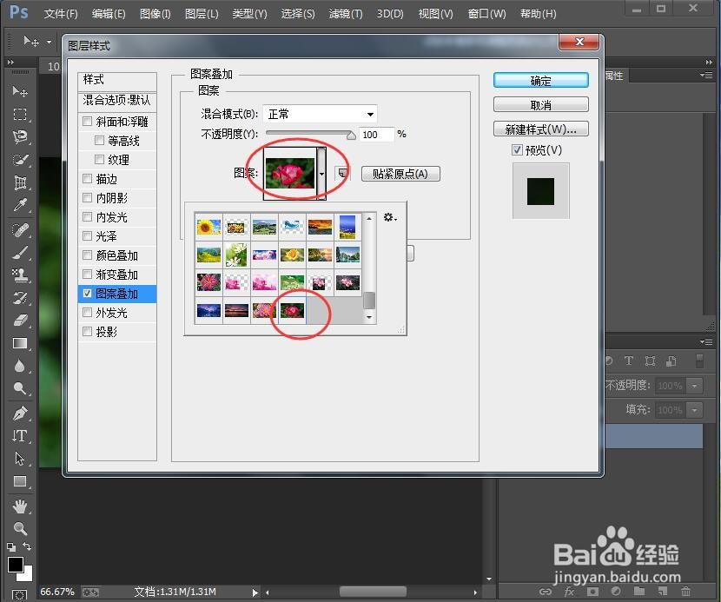This screenshot has height=602, width=721.
Task: Click the foreground color swatch
Action: click(x=15, y=565)
